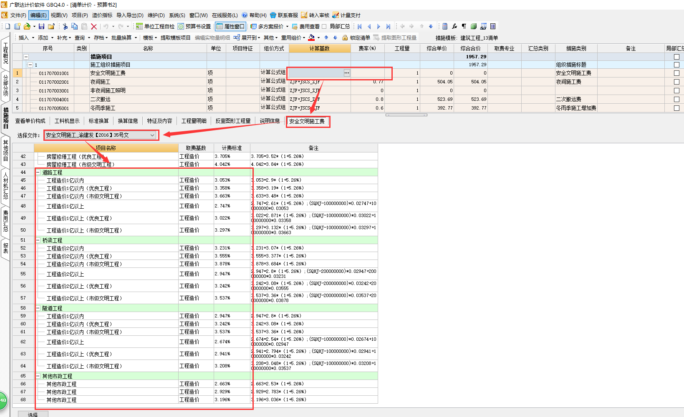
Task: Open 单位工程自检 self-check tool
Action: tap(155, 26)
